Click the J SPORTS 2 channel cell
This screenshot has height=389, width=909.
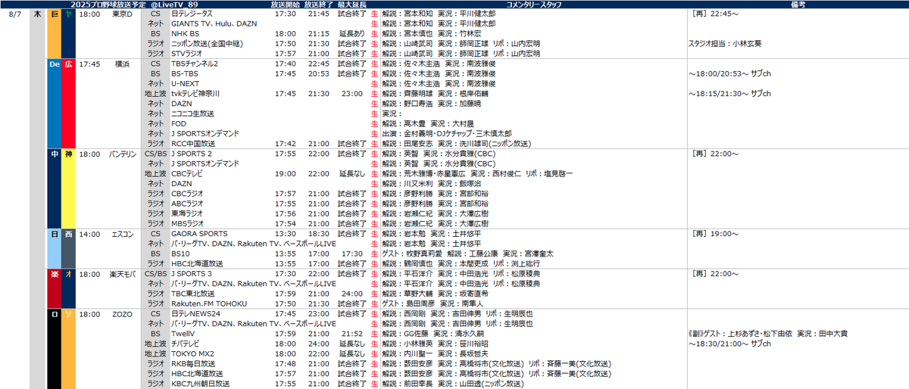[192, 154]
